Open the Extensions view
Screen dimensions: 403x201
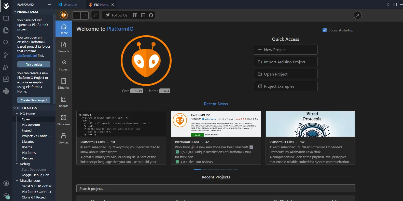[6, 79]
